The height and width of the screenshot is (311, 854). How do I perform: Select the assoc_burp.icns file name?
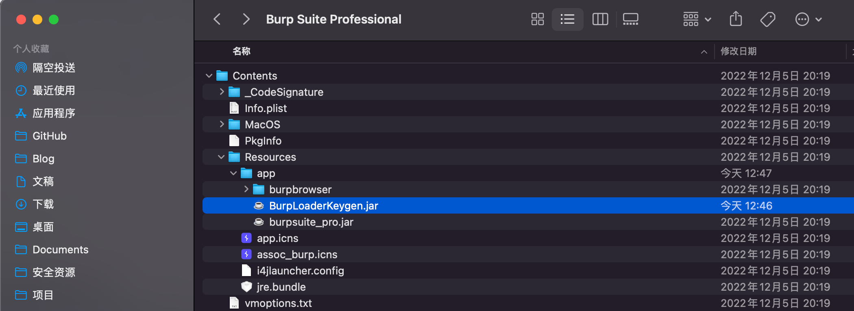[x=297, y=255]
